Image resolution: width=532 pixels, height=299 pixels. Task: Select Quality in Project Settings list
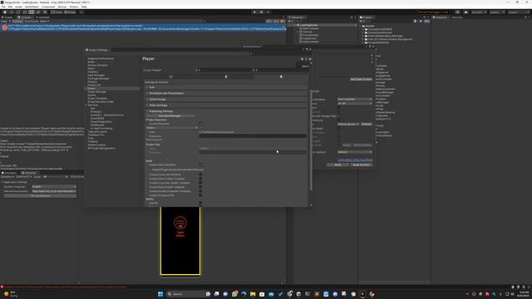(91, 95)
